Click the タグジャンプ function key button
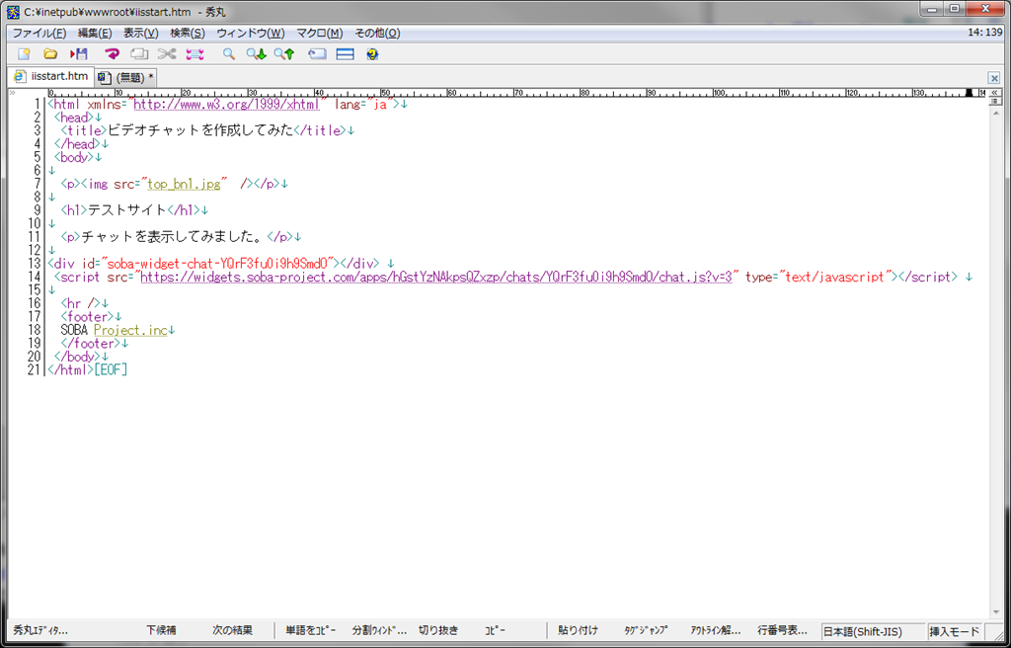The height and width of the screenshot is (648, 1011). (646, 630)
